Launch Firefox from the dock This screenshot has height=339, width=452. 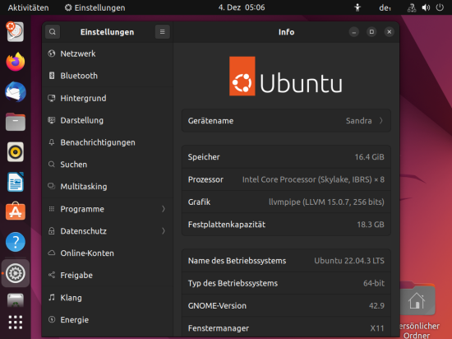pos(16,62)
